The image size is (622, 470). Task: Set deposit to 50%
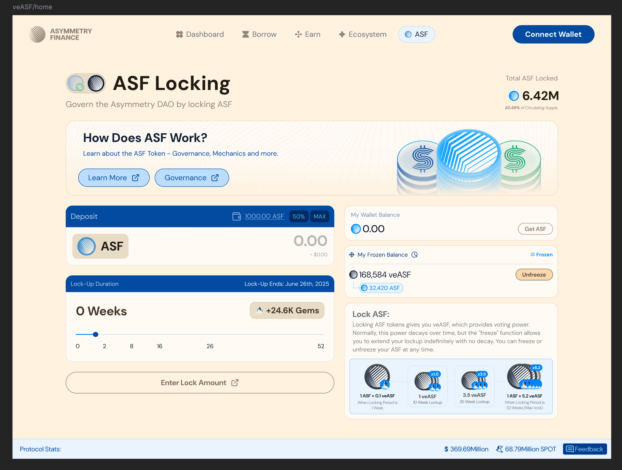coord(299,216)
